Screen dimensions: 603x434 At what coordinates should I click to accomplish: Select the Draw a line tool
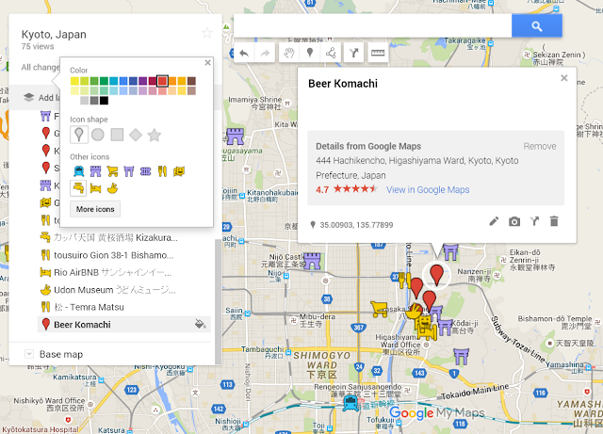(x=331, y=53)
